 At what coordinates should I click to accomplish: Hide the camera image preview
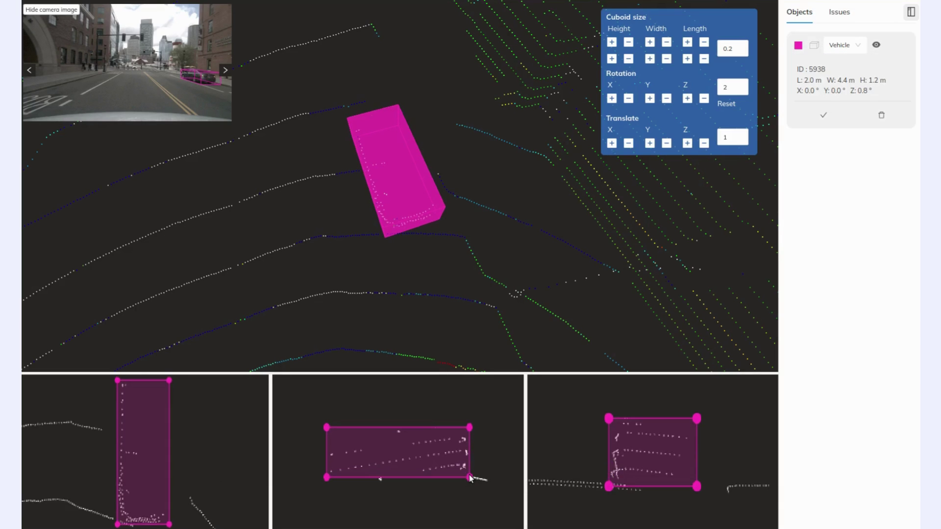click(x=51, y=9)
